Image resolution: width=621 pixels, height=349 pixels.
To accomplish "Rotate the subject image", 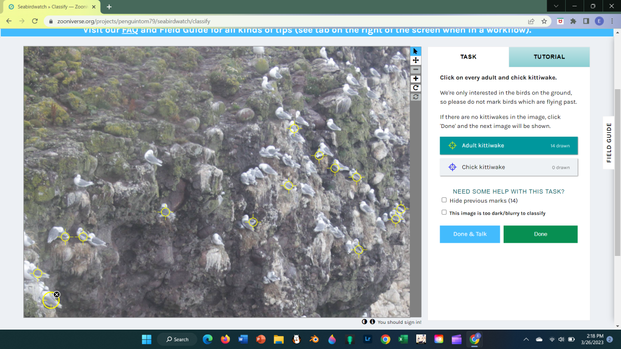I will 416,88.
